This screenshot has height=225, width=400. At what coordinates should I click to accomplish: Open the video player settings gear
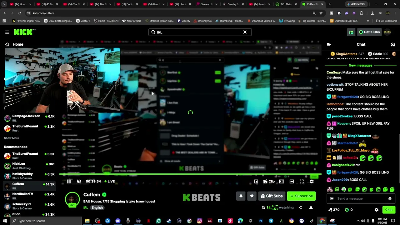pos(312,181)
